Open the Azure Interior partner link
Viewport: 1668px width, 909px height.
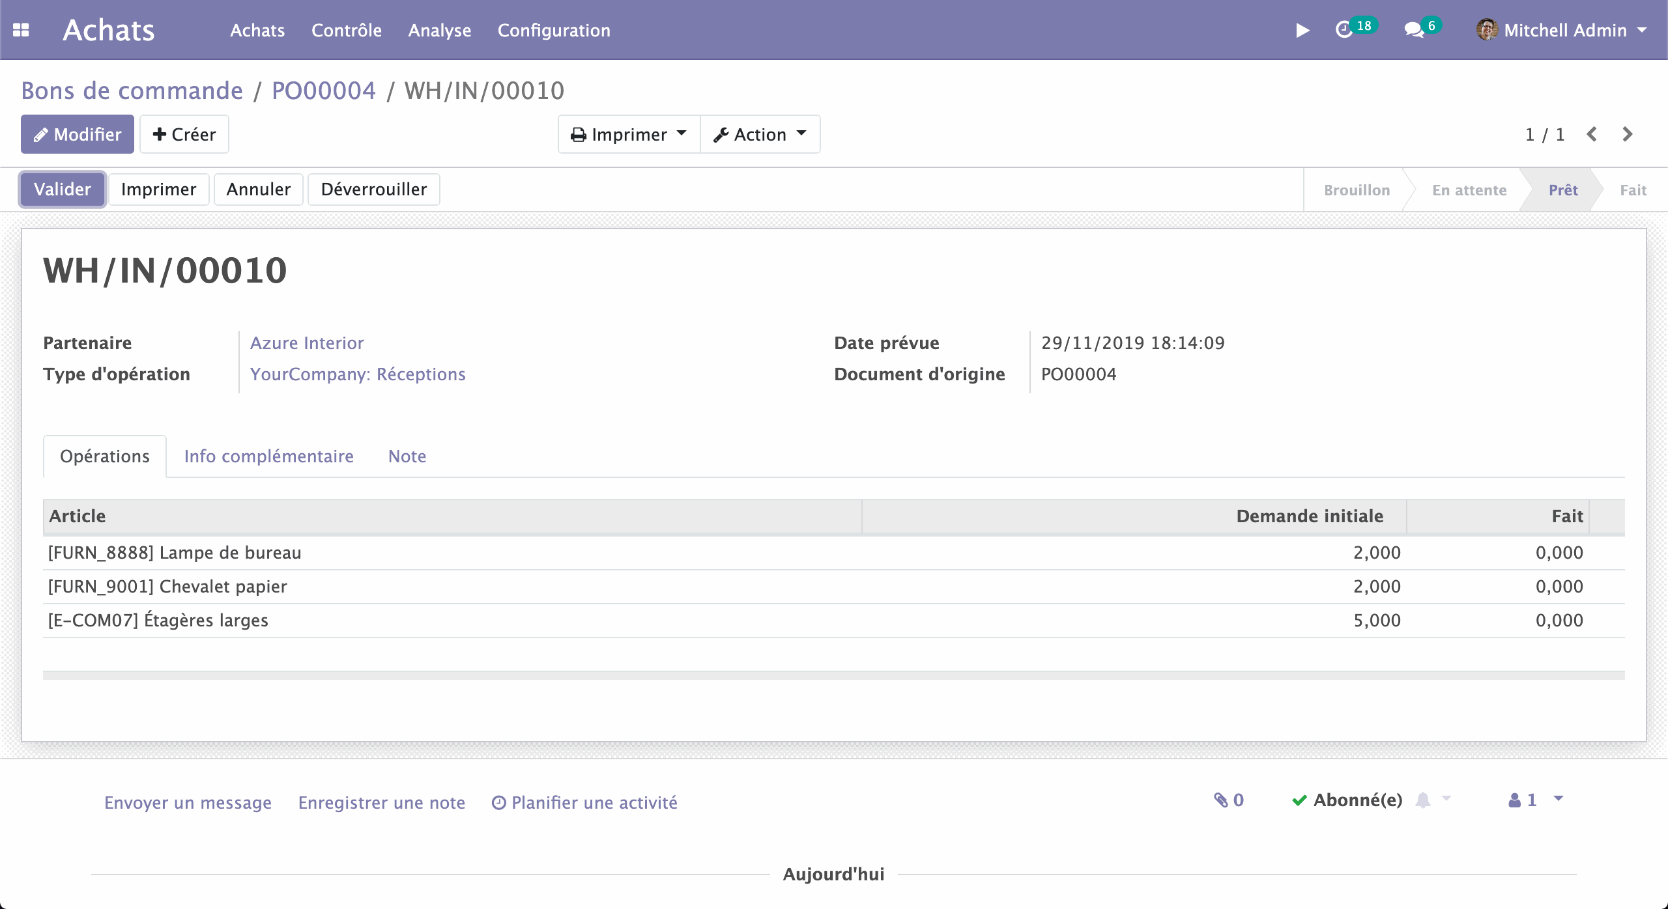[307, 343]
